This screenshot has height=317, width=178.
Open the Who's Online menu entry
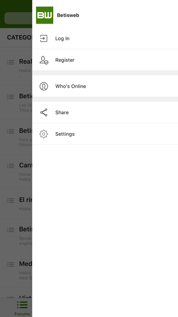[x=105, y=86]
